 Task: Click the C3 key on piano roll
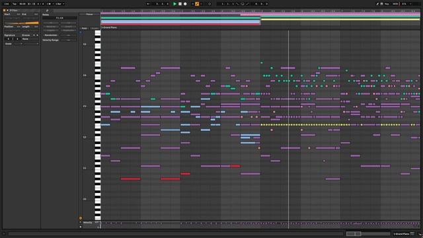(x=97, y=106)
